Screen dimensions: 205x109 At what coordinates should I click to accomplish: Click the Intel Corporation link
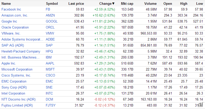click(x=13, y=93)
